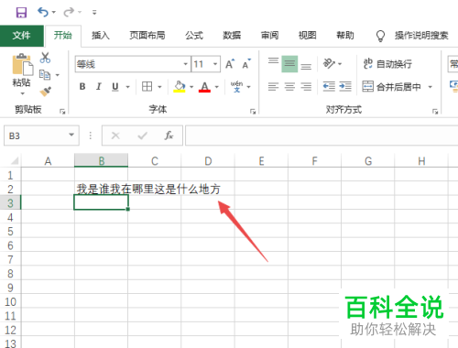Image resolution: width=458 pixels, height=348 pixels.
Task: Open the 对齐方式 dialog launcher
Action: pos(435,112)
